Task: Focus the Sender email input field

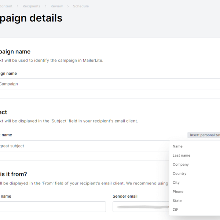Action: click(141, 207)
